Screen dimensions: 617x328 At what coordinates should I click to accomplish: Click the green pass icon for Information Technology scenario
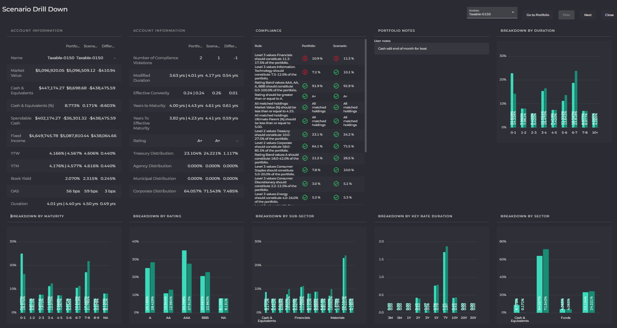[x=336, y=72]
